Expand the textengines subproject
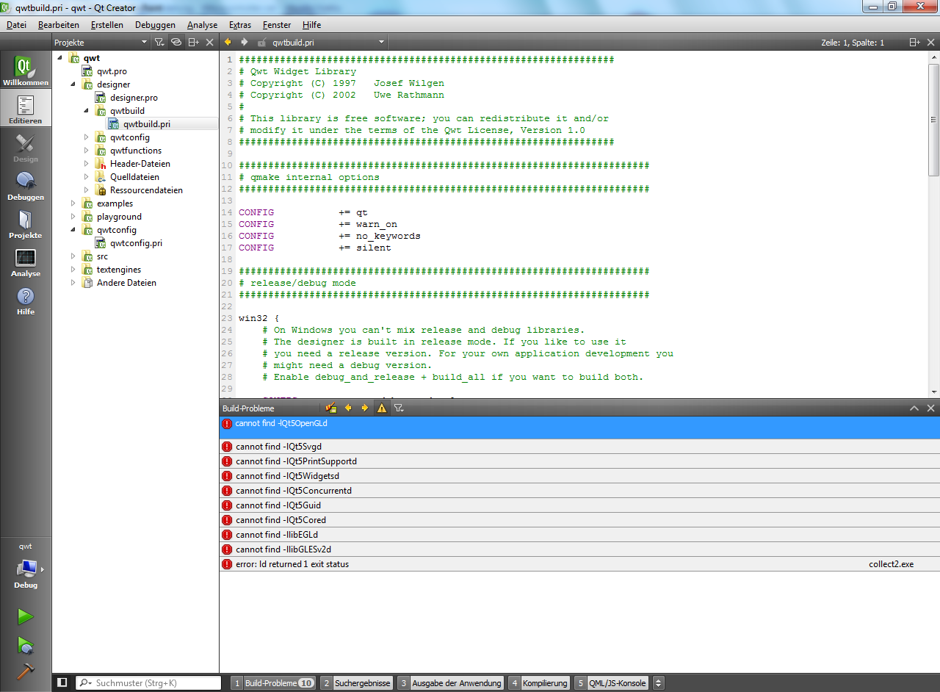Viewport: 940px width, 692px height. (x=72, y=270)
